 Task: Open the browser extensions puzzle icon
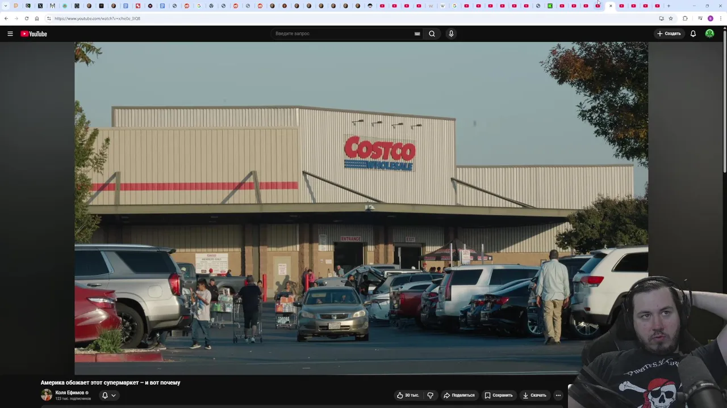pos(685,18)
